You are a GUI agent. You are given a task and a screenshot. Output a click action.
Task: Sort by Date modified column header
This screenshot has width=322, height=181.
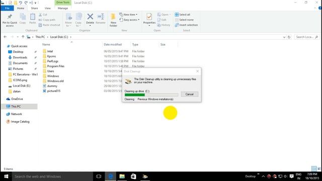tap(113, 44)
